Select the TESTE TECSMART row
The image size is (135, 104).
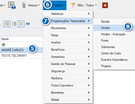tap(21, 56)
